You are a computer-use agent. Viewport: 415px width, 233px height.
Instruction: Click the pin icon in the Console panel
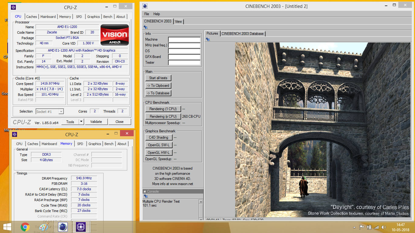[x=146, y=196]
